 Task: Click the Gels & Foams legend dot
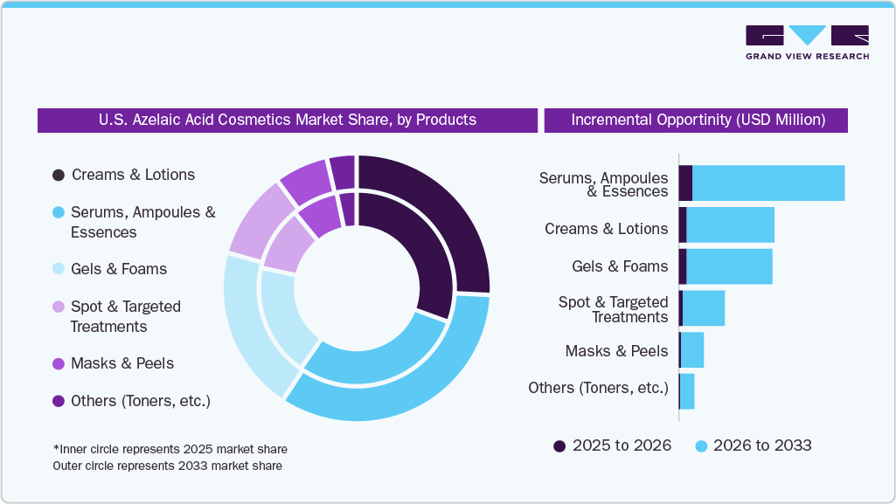pyautogui.click(x=58, y=269)
